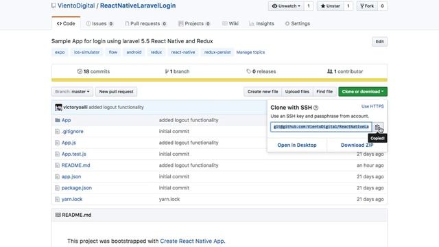Open the watchers count
This screenshot has height=247, width=439.
[309, 6]
